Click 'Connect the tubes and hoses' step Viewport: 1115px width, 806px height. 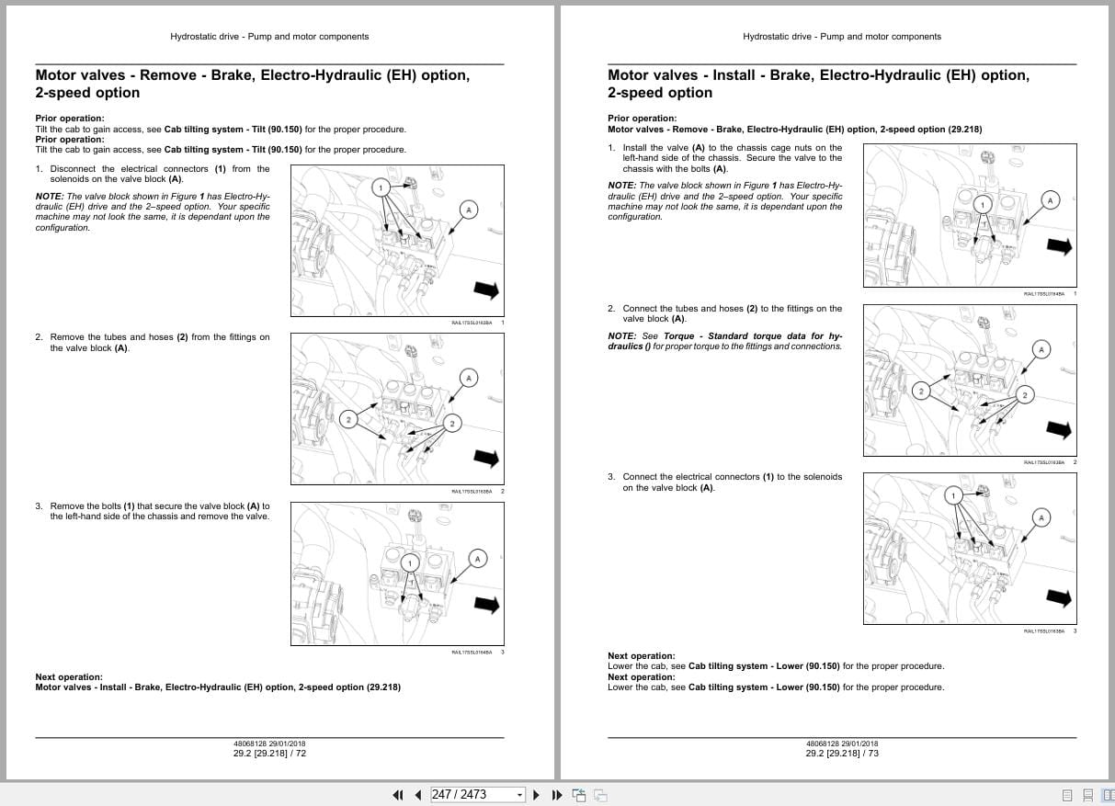(x=725, y=313)
